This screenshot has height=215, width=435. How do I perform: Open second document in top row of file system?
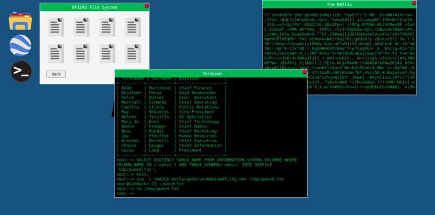coord(81,27)
